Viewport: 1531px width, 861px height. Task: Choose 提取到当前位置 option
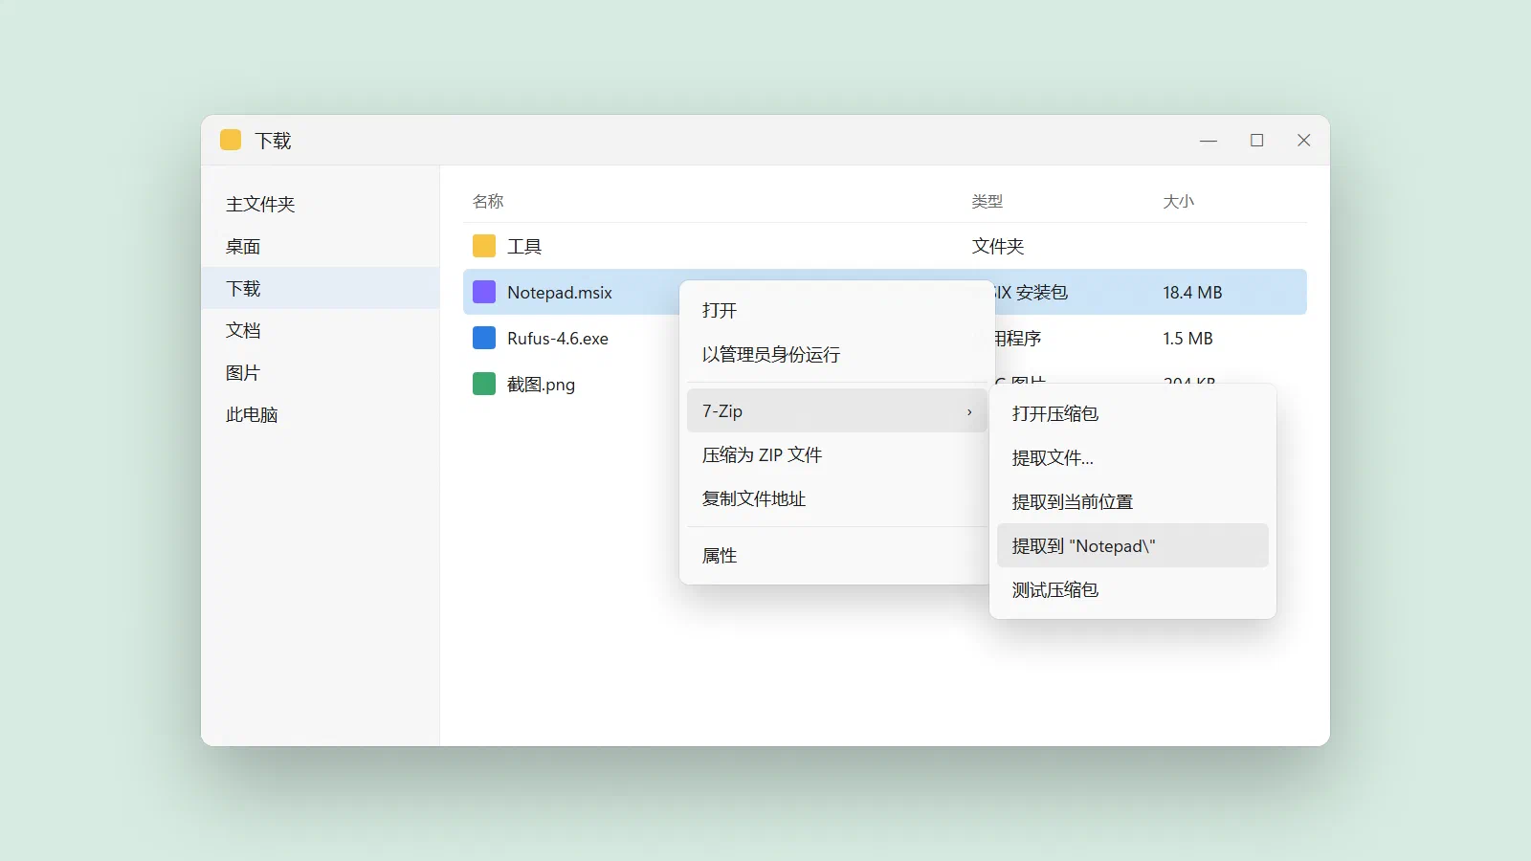[1133, 501]
